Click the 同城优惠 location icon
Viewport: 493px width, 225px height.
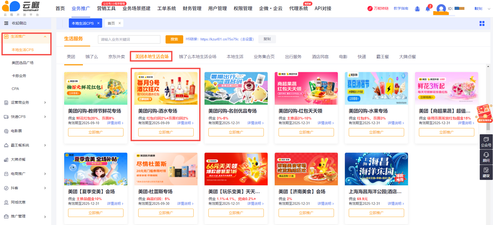coord(6,202)
